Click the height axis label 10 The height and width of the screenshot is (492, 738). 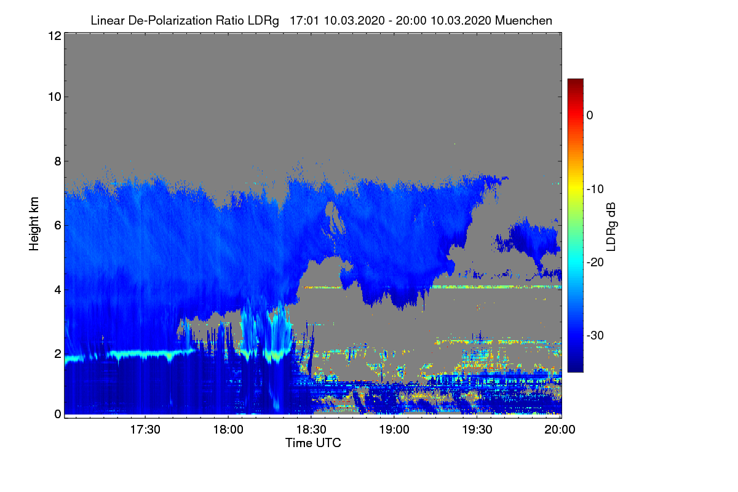tap(54, 97)
